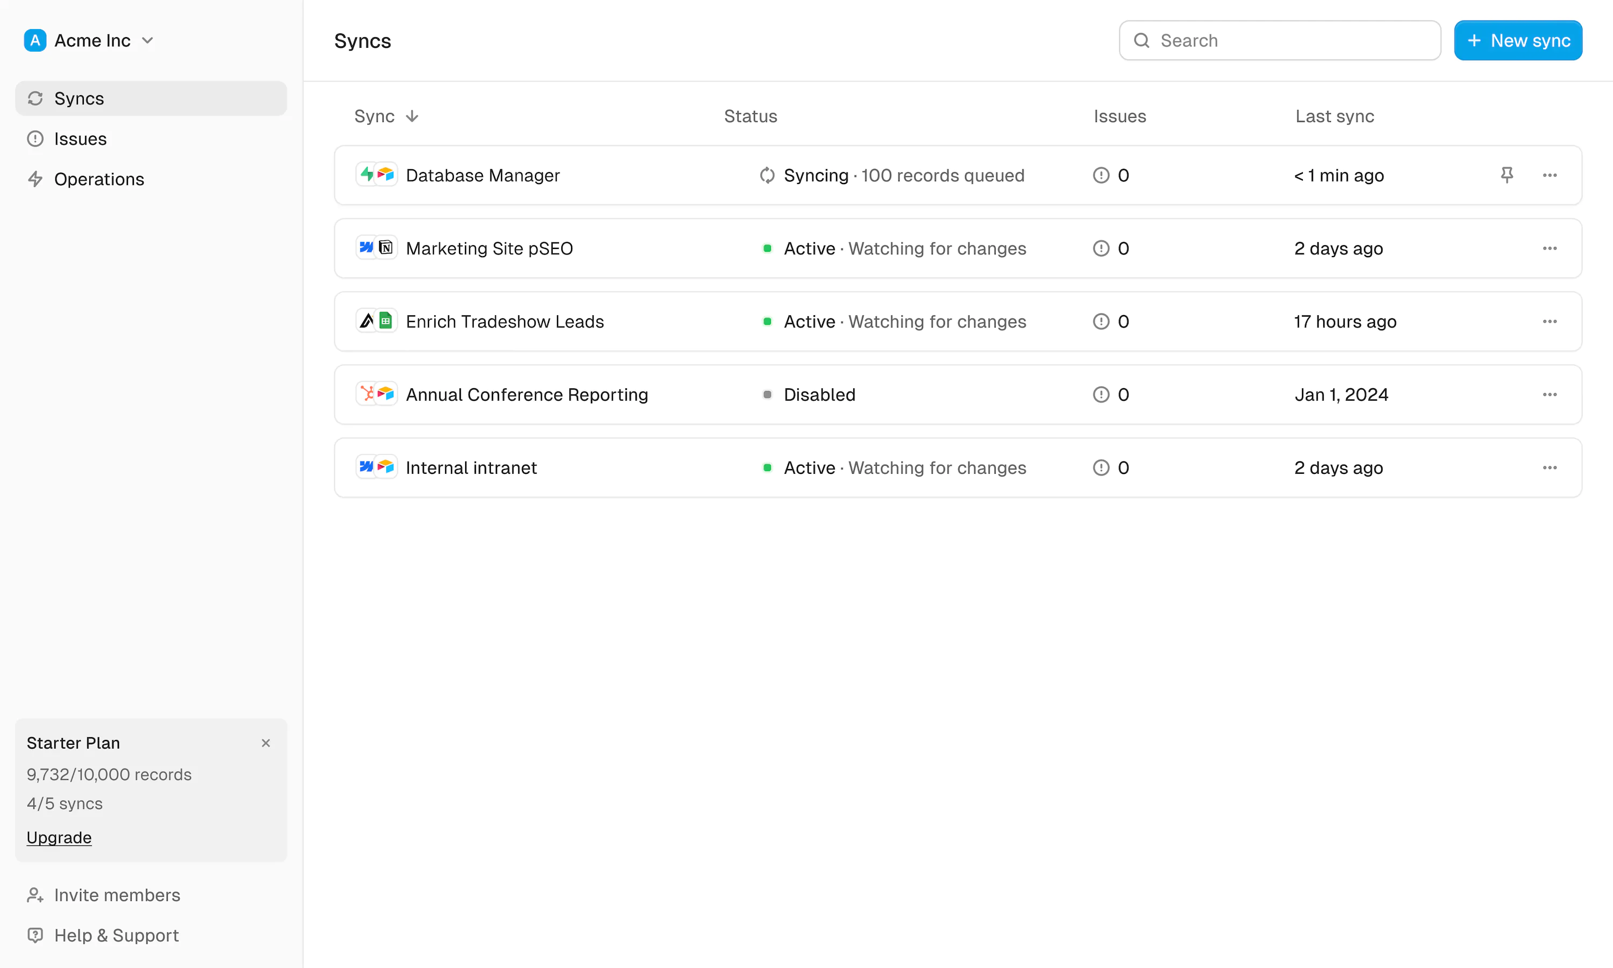The width and height of the screenshot is (1613, 968).
Task: Click the Status column header
Action: pyautogui.click(x=751, y=116)
